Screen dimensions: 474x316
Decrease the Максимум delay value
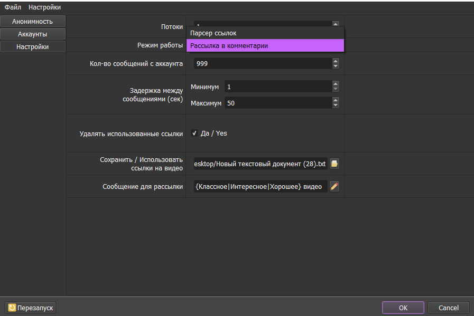pos(335,106)
